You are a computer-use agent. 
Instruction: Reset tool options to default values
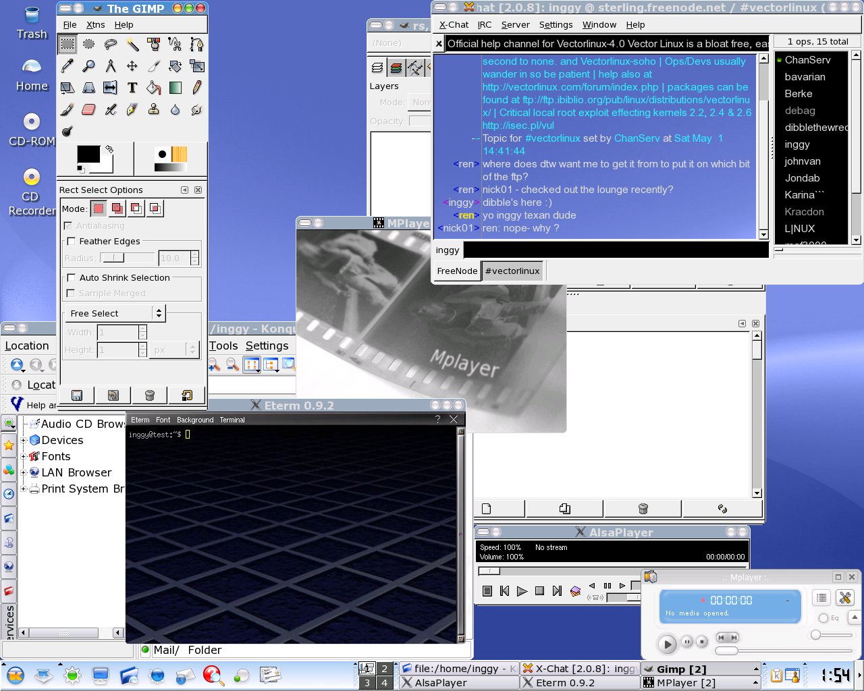[186, 395]
